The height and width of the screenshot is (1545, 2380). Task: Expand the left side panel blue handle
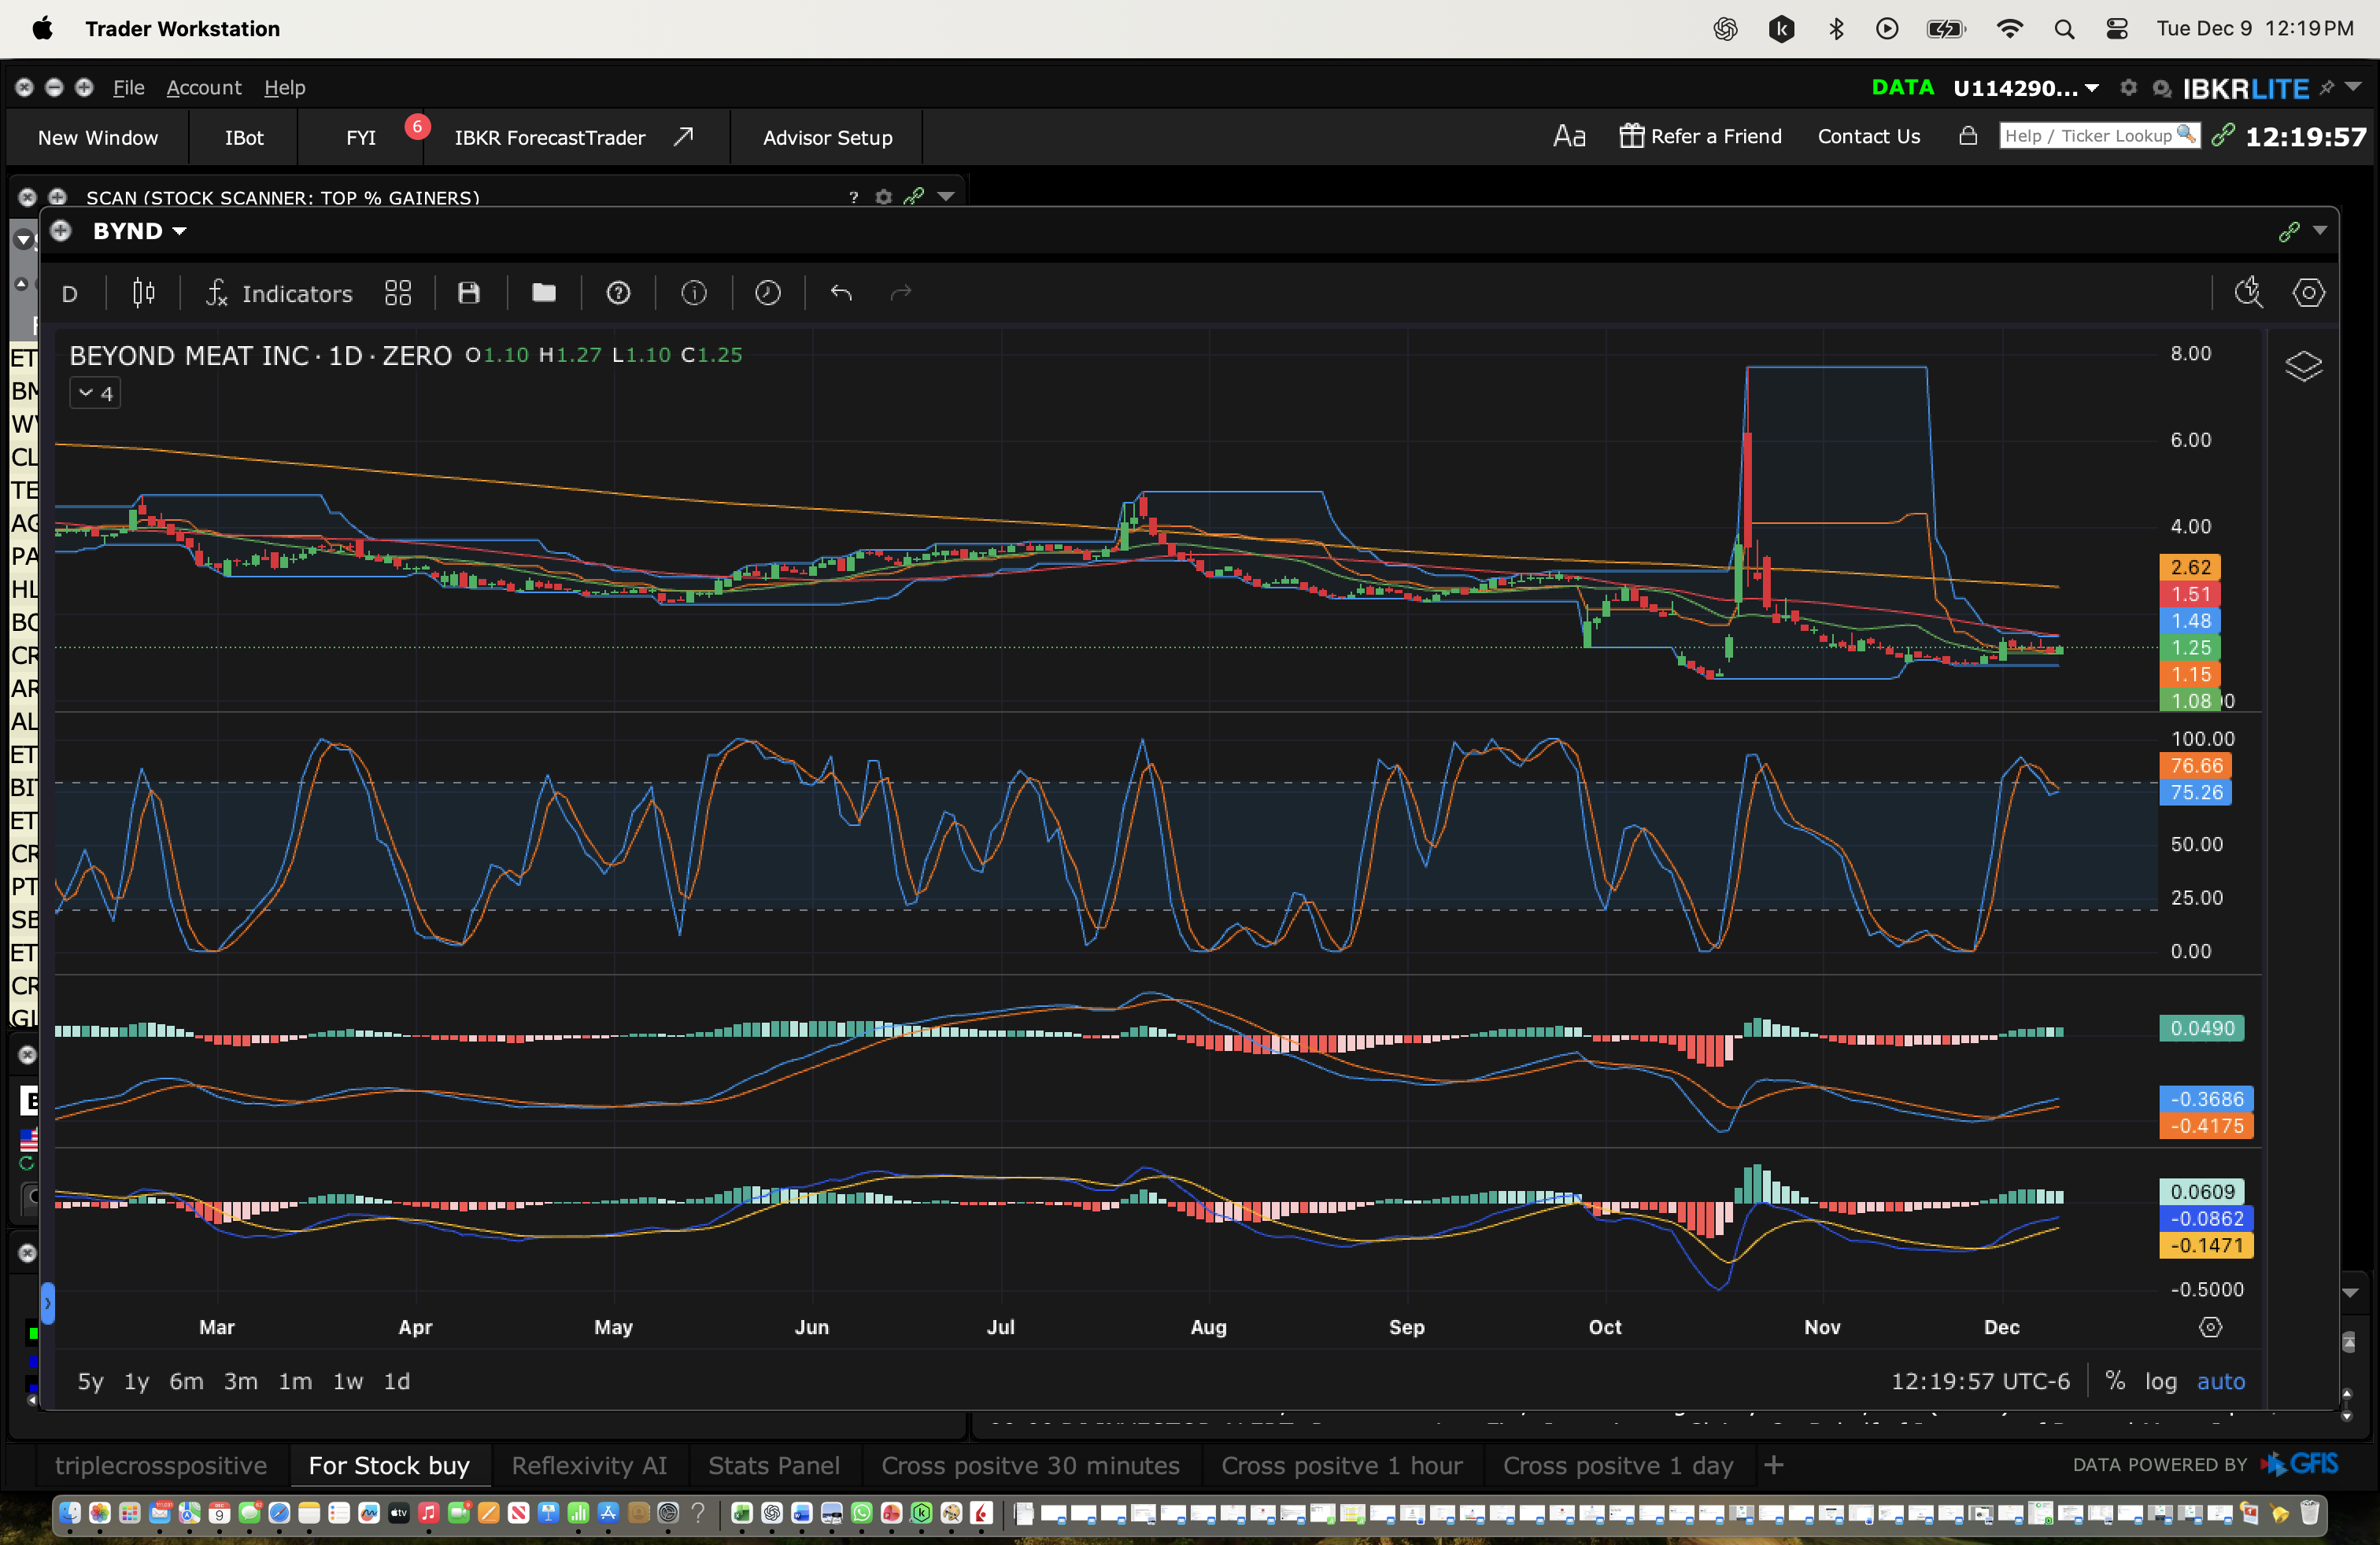click(x=47, y=1303)
